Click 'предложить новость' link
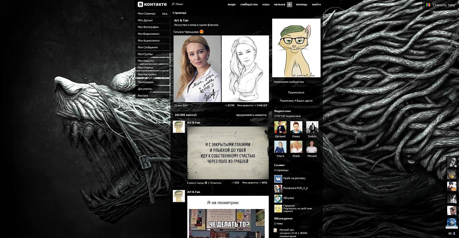Image resolution: width=459 pixels, height=238 pixels. tap(251, 115)
